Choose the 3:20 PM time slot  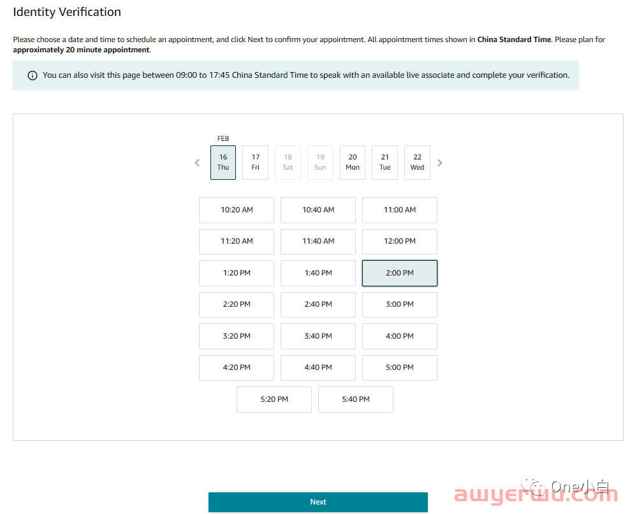click(237, 336)
